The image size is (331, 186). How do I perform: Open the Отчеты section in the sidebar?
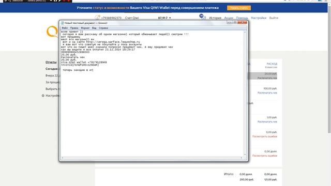(51, 62)
